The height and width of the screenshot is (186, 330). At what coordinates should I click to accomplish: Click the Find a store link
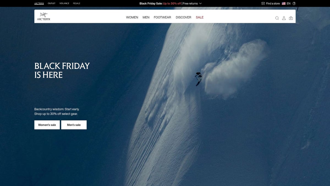273,4
